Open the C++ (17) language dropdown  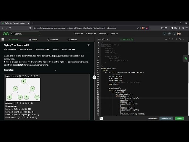tap(103, 39)
